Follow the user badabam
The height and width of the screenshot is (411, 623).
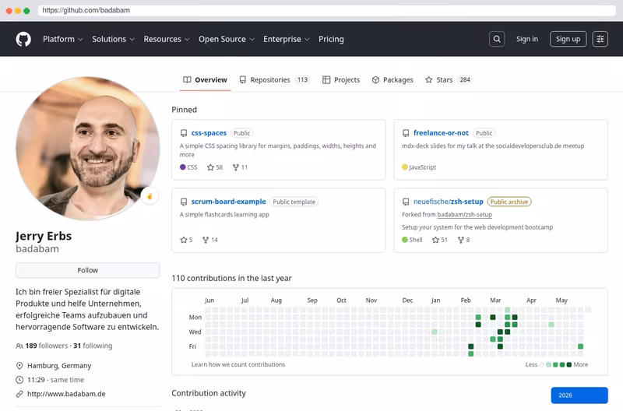(88, 270)
